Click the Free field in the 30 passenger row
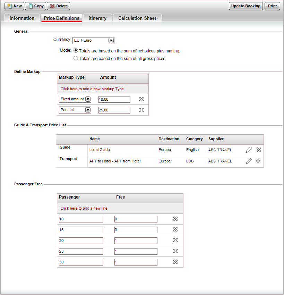This screenshot has width=284, height=295. click(x=136, y=262)
